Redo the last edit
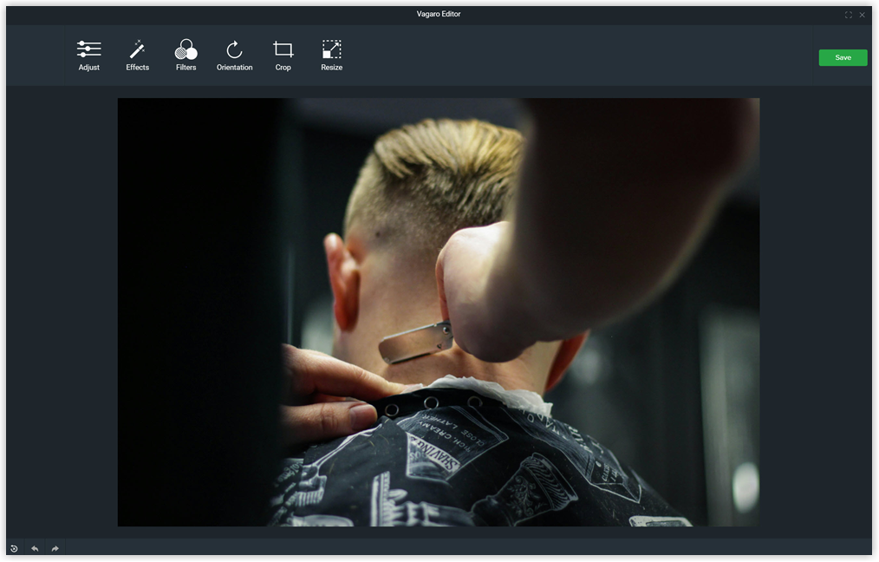Image resolution: width=879 pixels, height=562 pixels. click(55, 548)
